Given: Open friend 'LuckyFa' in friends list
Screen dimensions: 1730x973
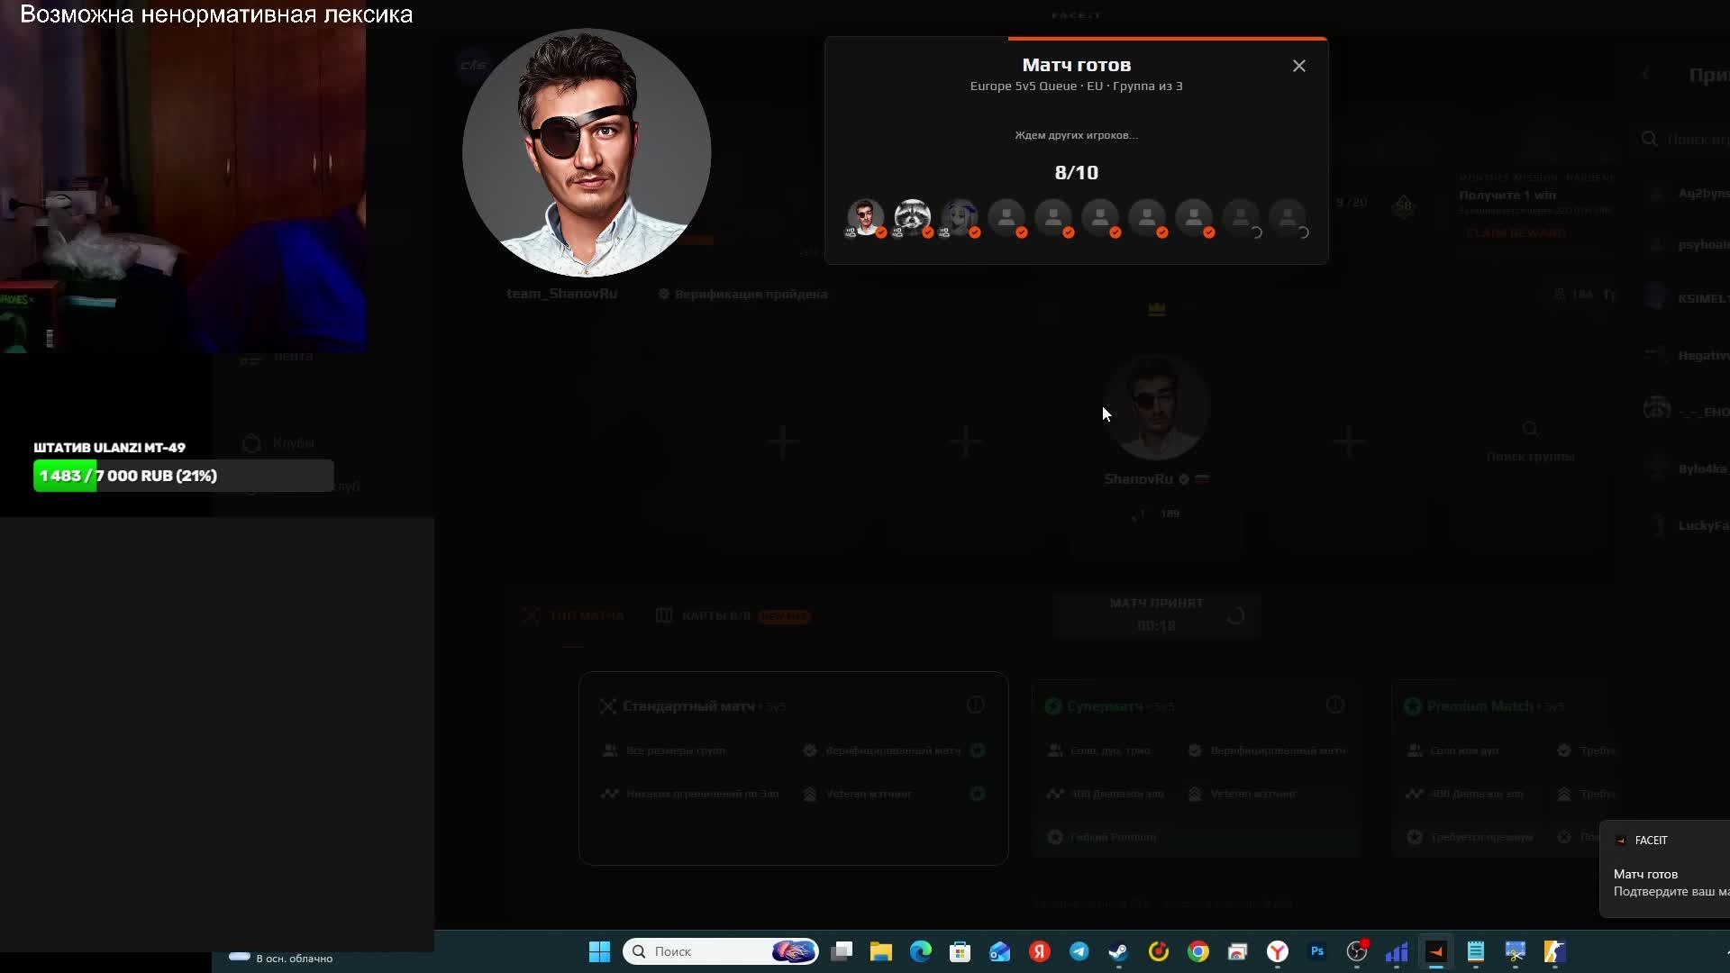Looking at the screenshot, I should [1687, 525].
